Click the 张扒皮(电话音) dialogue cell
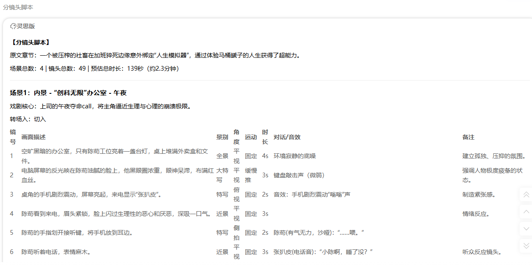This screenshot has width=532, height=266. [x=323, y=252]
